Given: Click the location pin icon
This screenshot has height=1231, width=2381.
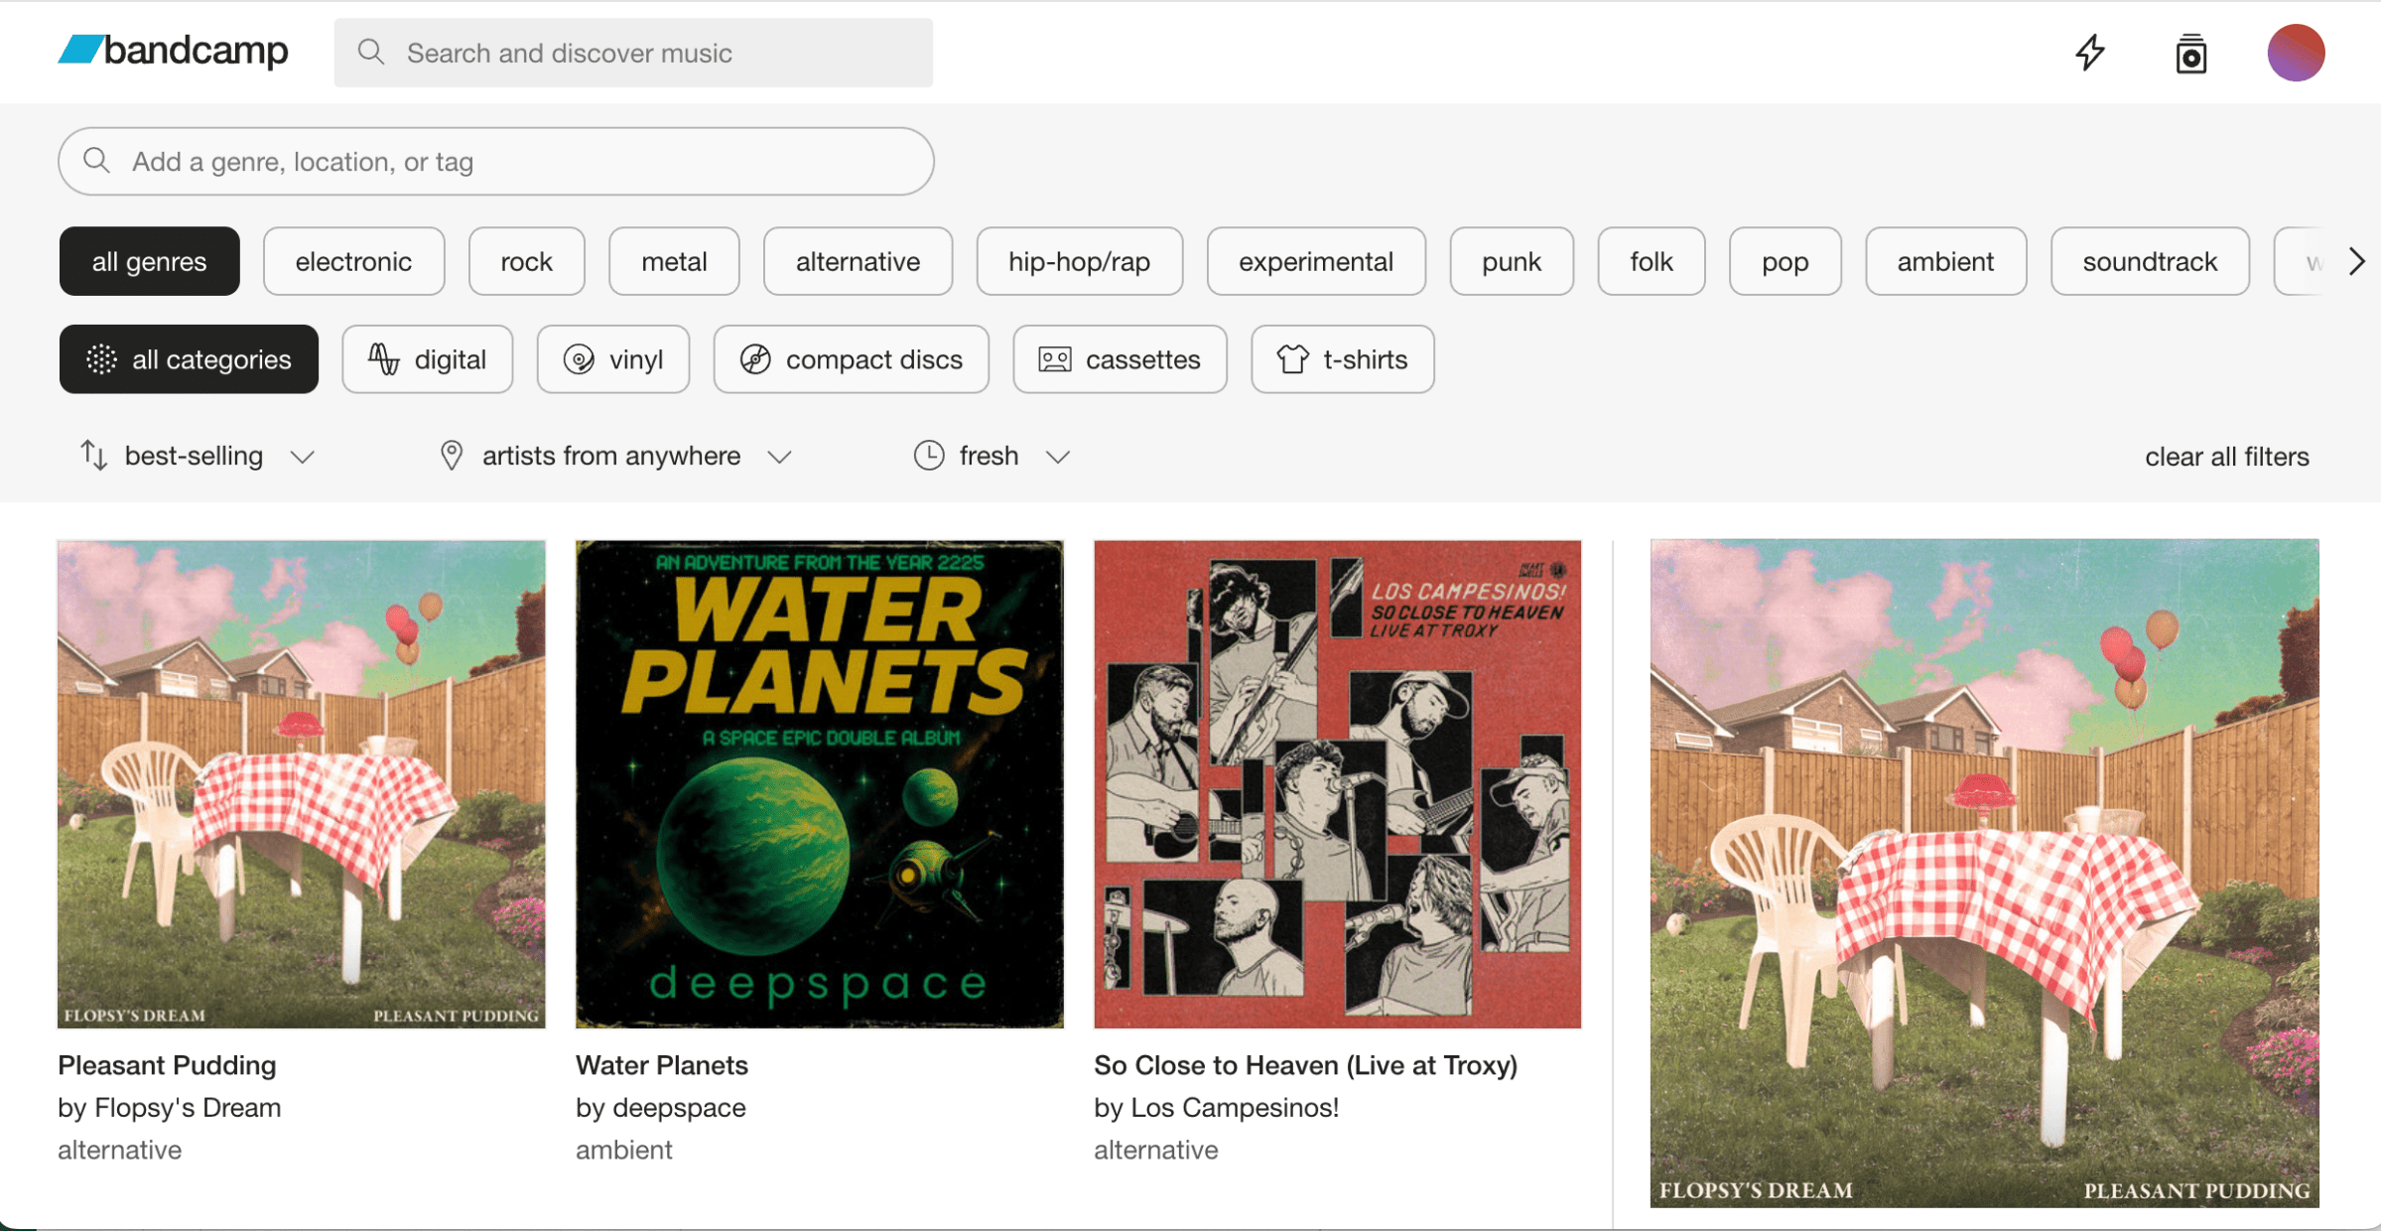Looking at the screenshot, I should 452,456.
